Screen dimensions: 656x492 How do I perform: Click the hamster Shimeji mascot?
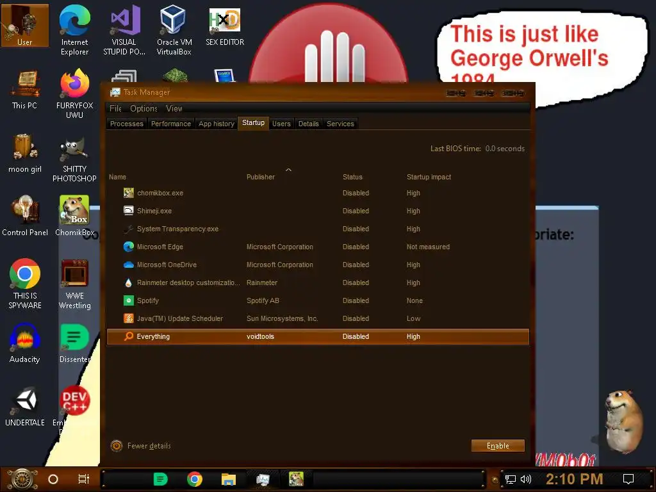(x=624, y=422)
